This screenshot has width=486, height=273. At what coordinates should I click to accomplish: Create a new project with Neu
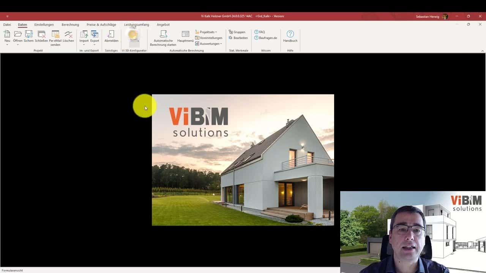point(7,36)
